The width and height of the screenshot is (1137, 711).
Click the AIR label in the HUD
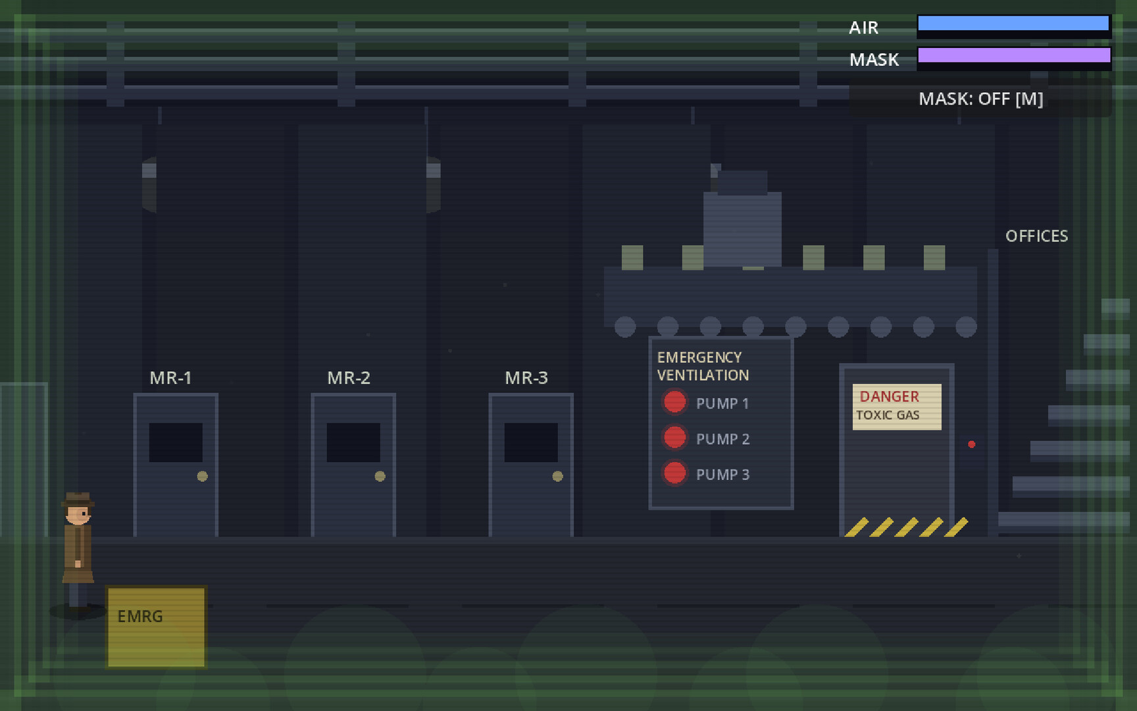[863, 28]
